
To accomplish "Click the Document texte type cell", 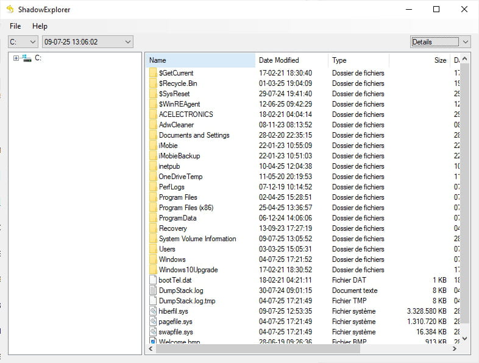I will point(355,291).
